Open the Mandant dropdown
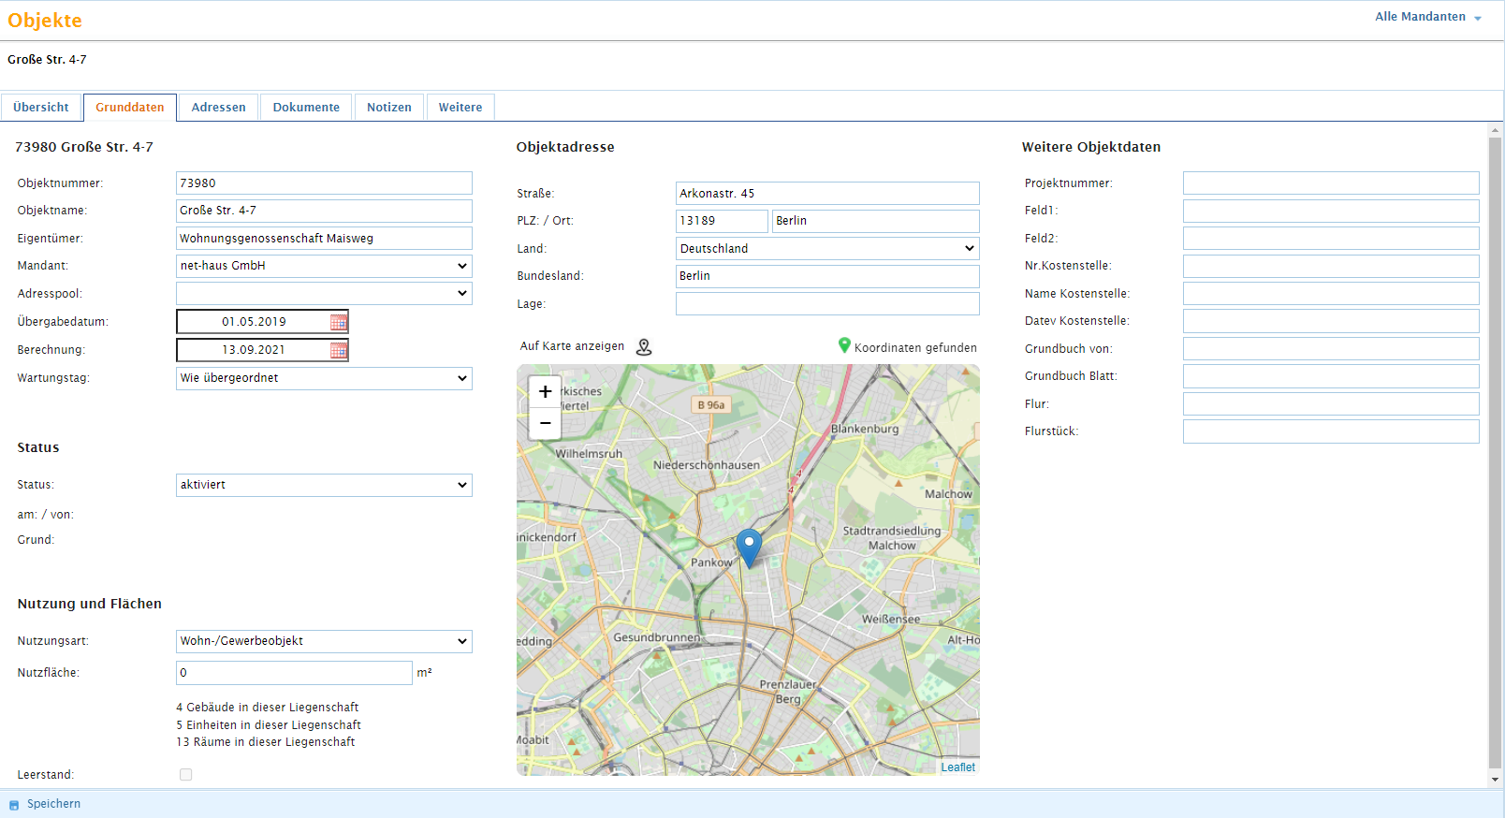Image resolution: width=1505 pixels, height=818 pixels. (324, 266)
